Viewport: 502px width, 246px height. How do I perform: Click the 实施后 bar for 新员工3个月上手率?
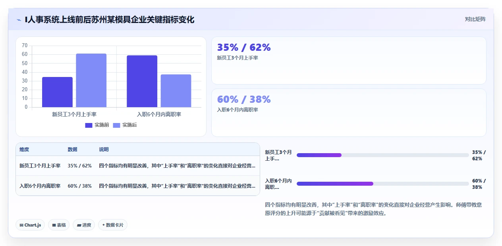coord(91,81)
